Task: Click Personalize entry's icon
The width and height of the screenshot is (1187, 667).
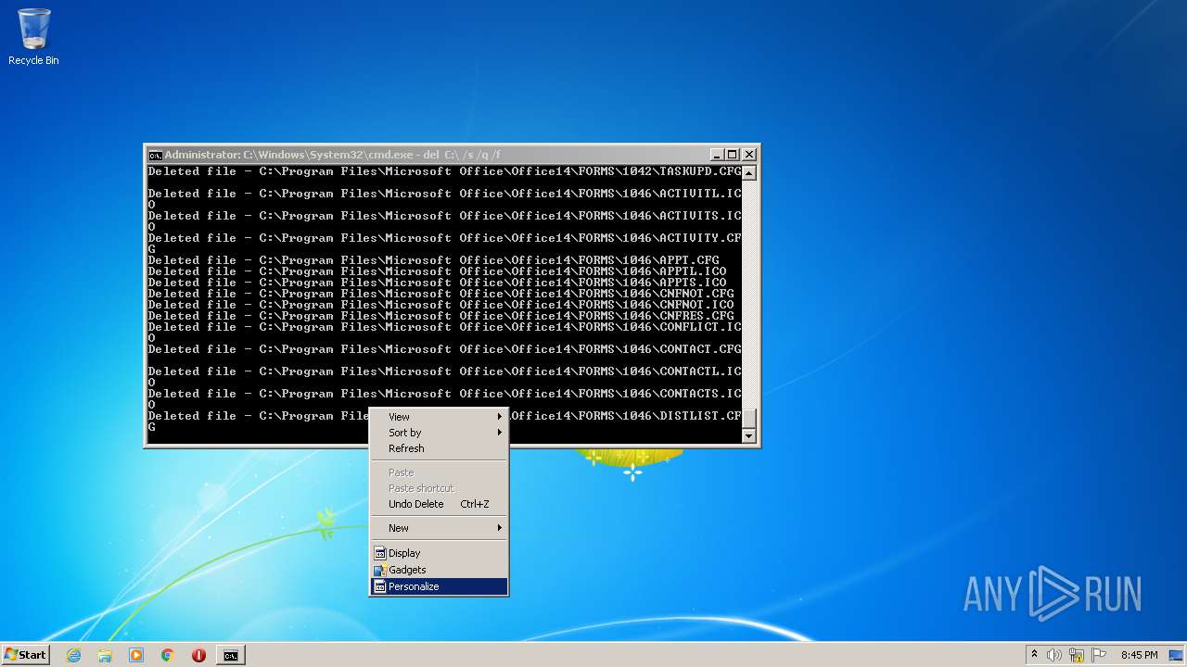Action: click(379, 586)
